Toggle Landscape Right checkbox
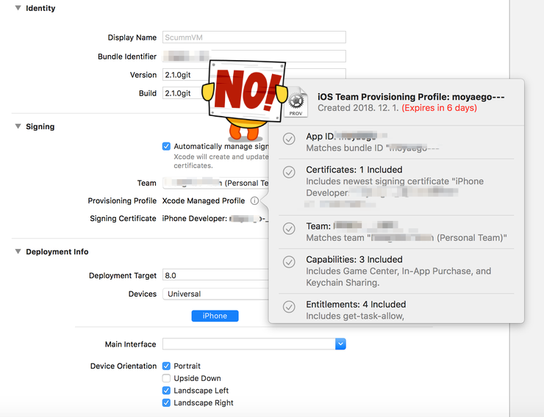 click(x=167, y=403)
